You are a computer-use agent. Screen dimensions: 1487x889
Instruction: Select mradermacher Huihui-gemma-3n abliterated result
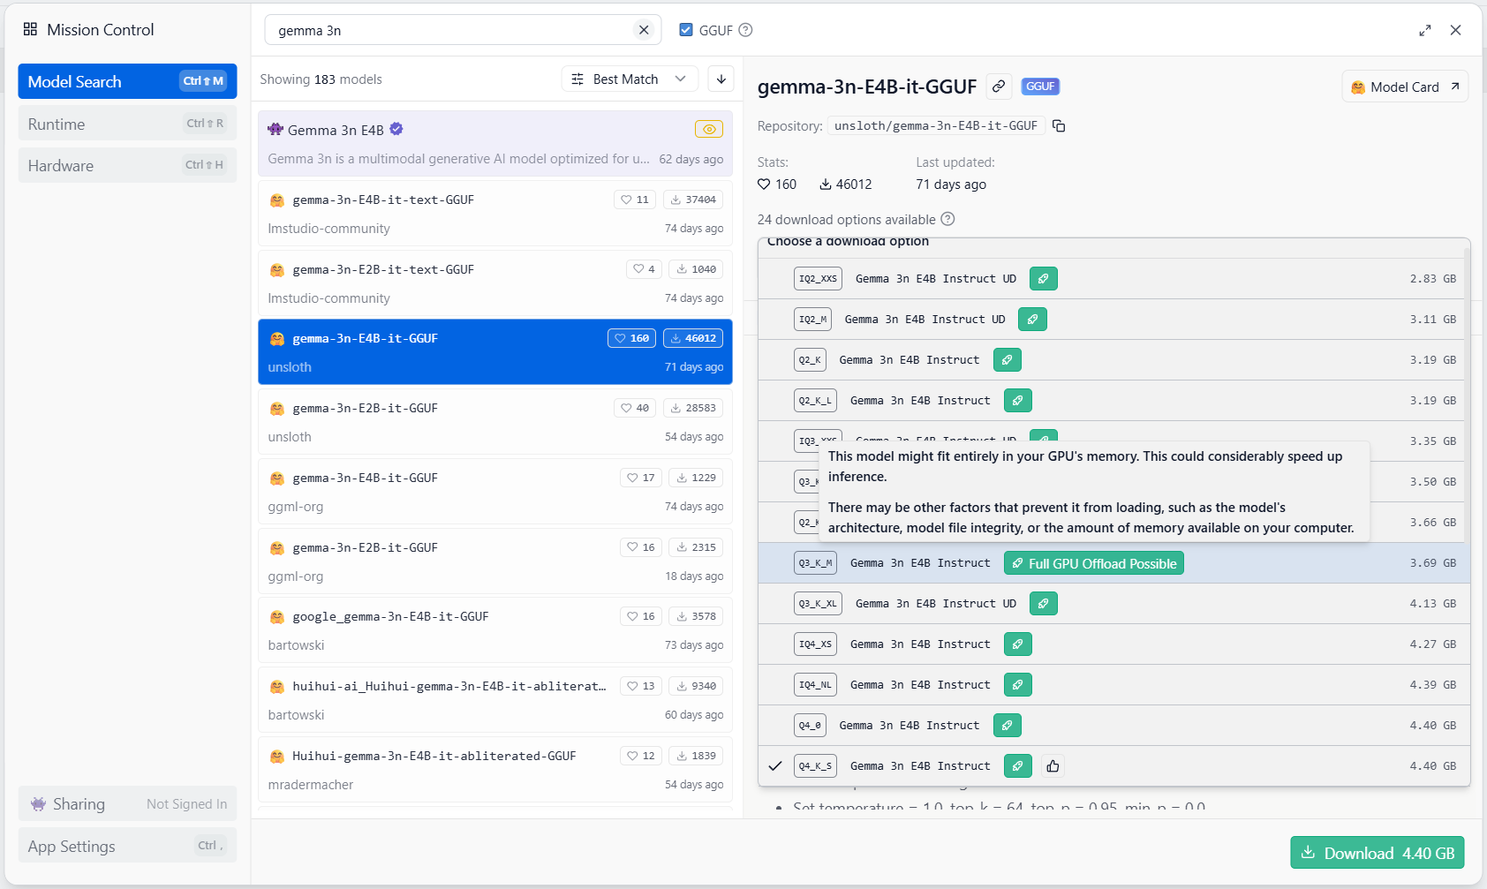(495, 770)
